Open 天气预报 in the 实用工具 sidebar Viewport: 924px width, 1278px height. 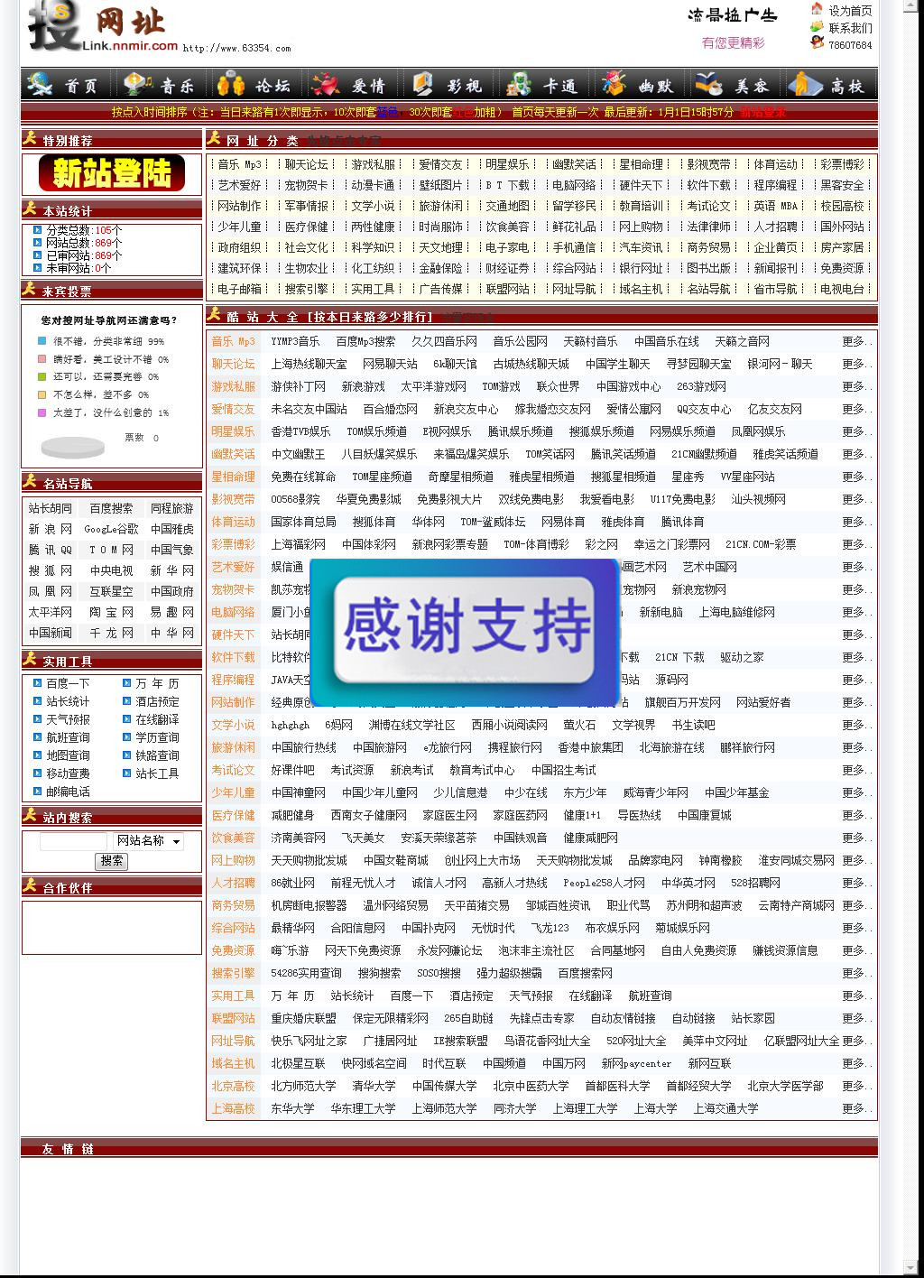click(x=68, y=719)
